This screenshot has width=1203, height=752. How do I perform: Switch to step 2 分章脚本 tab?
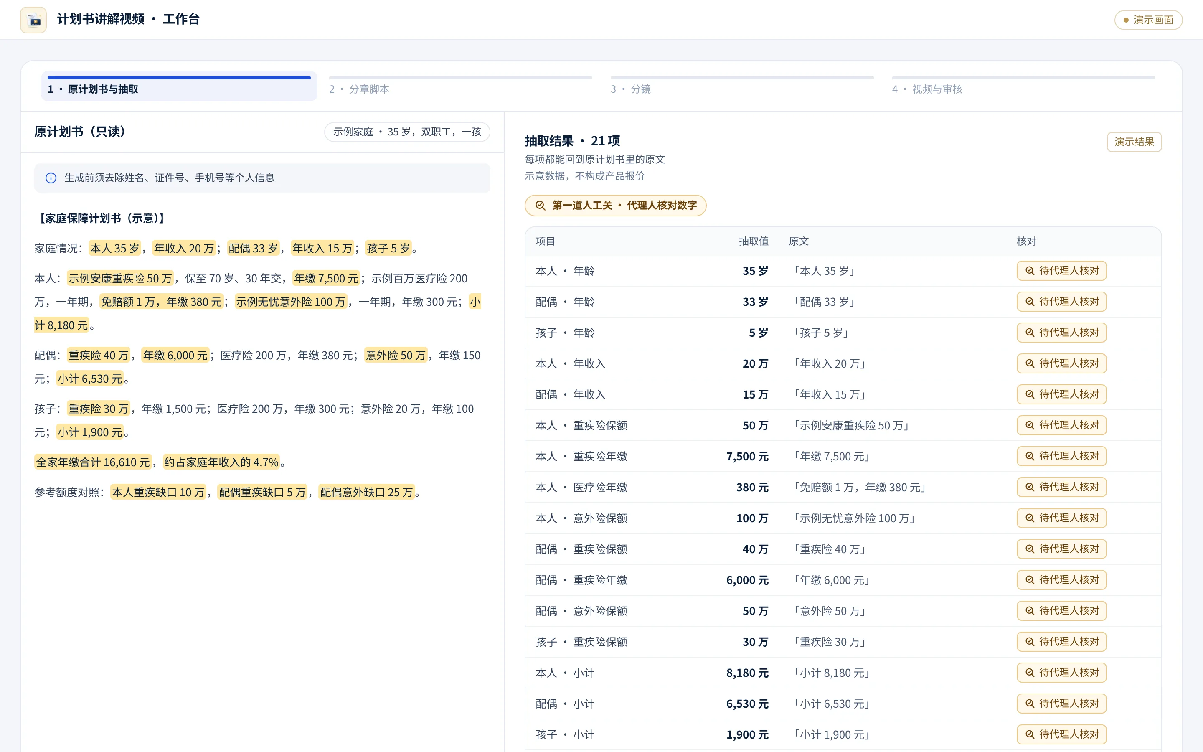460,86
